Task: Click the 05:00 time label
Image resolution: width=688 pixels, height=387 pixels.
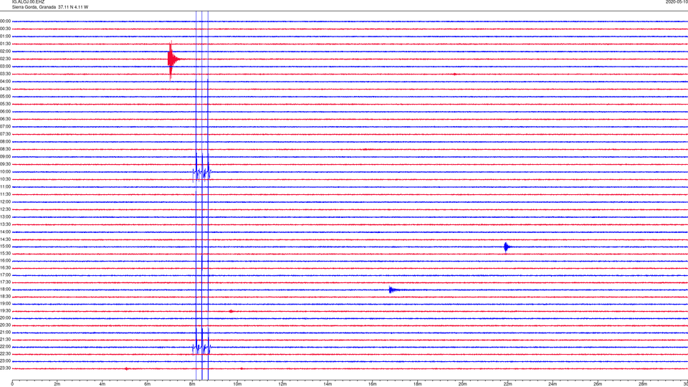Action: [6, 97]
